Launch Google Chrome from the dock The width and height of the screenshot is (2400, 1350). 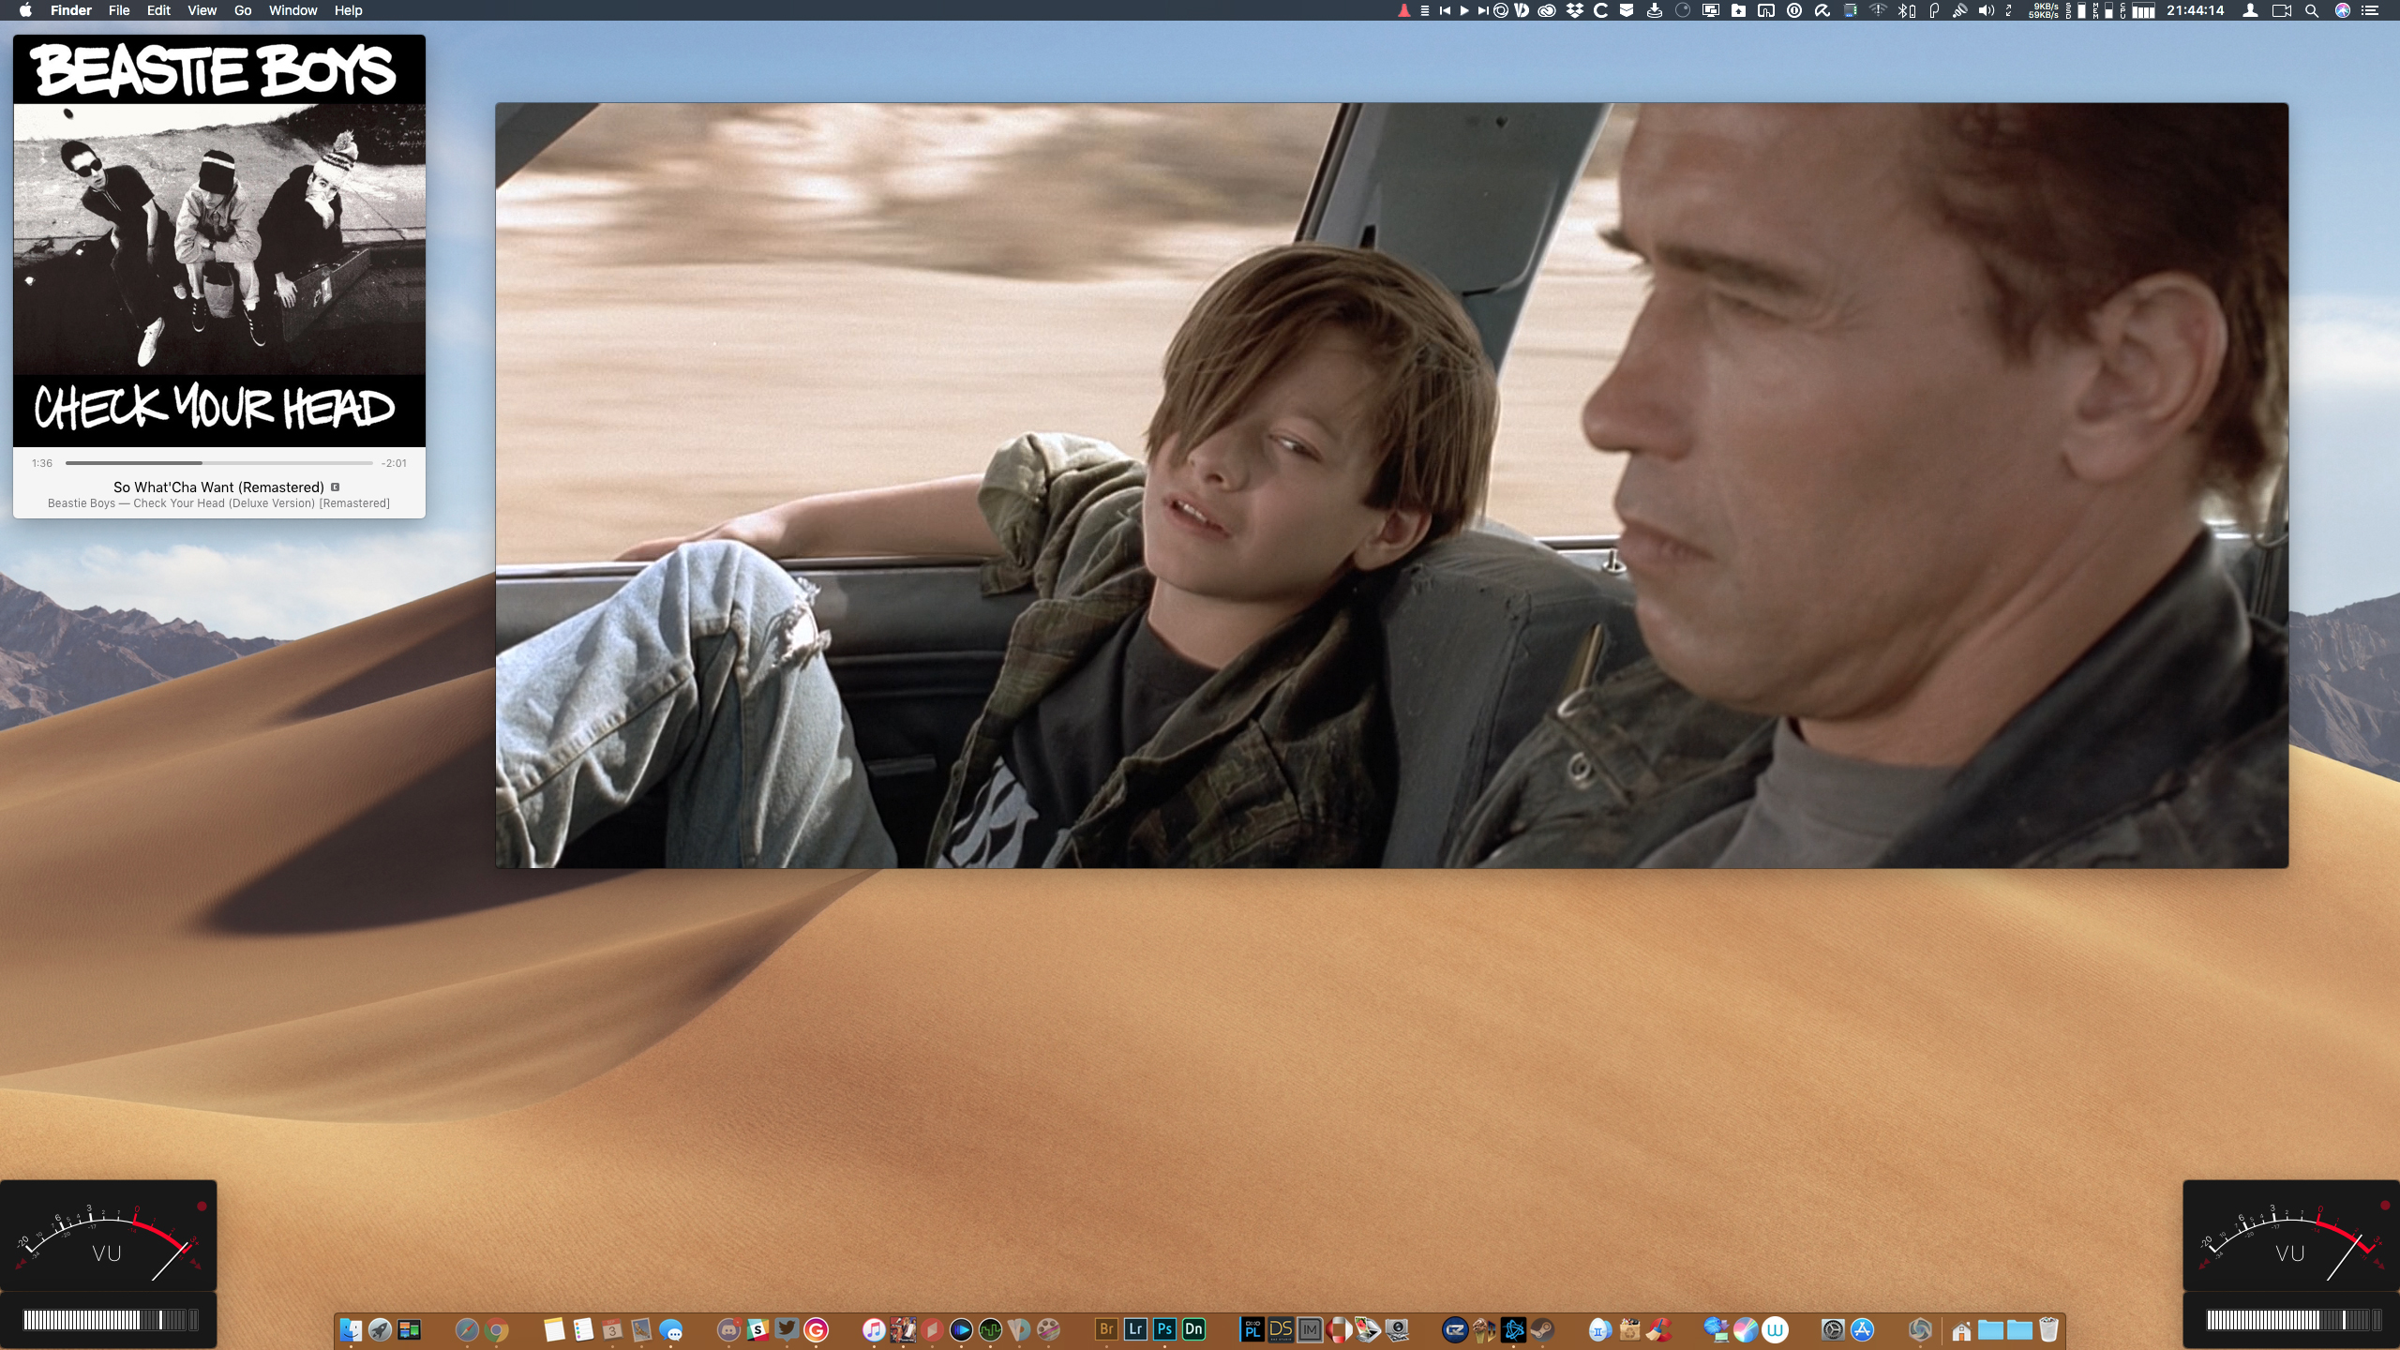tap(497, 1329)
